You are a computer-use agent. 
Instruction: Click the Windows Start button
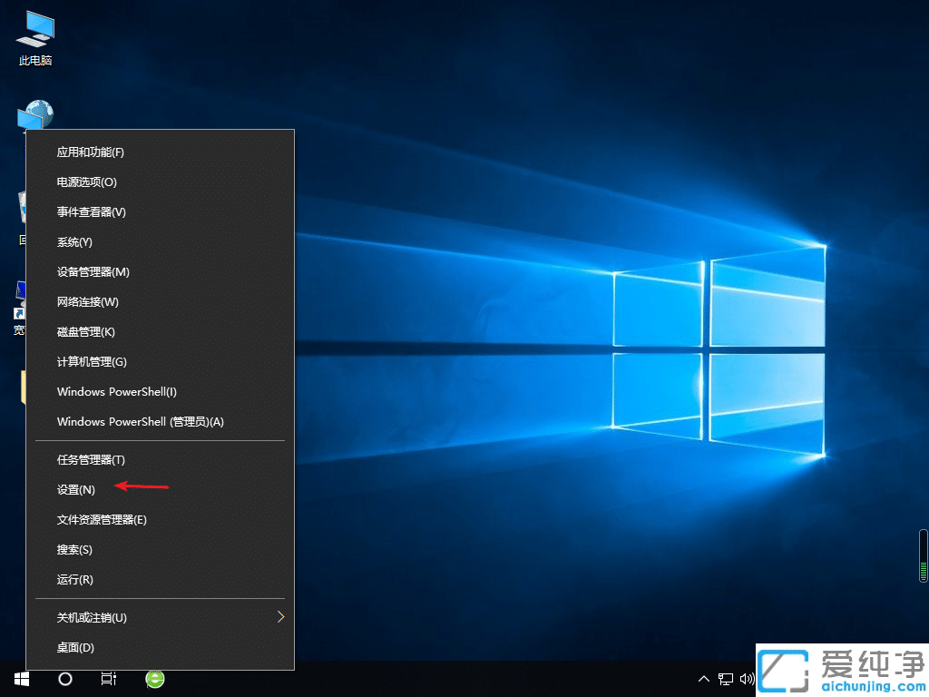click(x=20, y=678)
